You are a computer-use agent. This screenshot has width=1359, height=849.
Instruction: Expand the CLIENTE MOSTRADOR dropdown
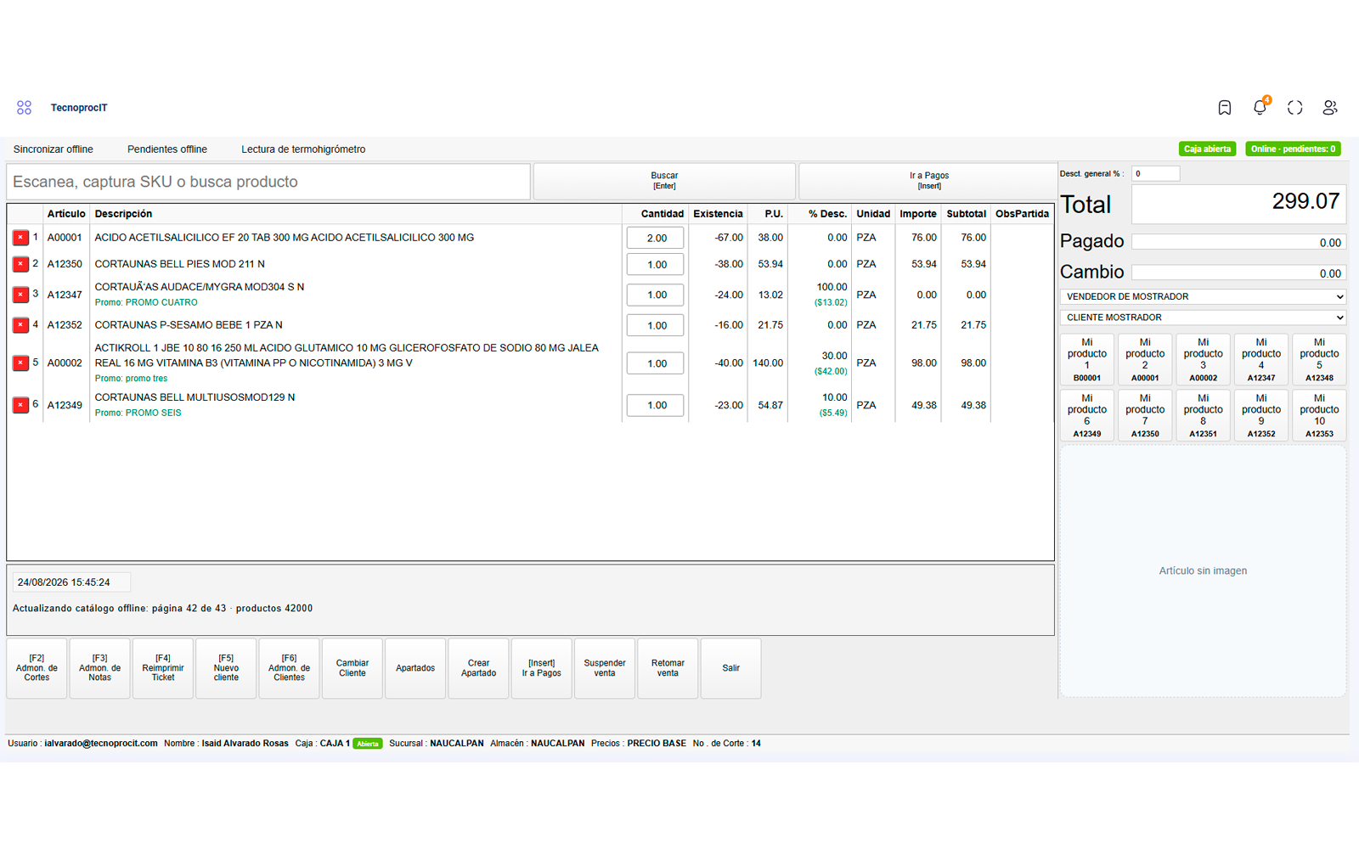1203,318
